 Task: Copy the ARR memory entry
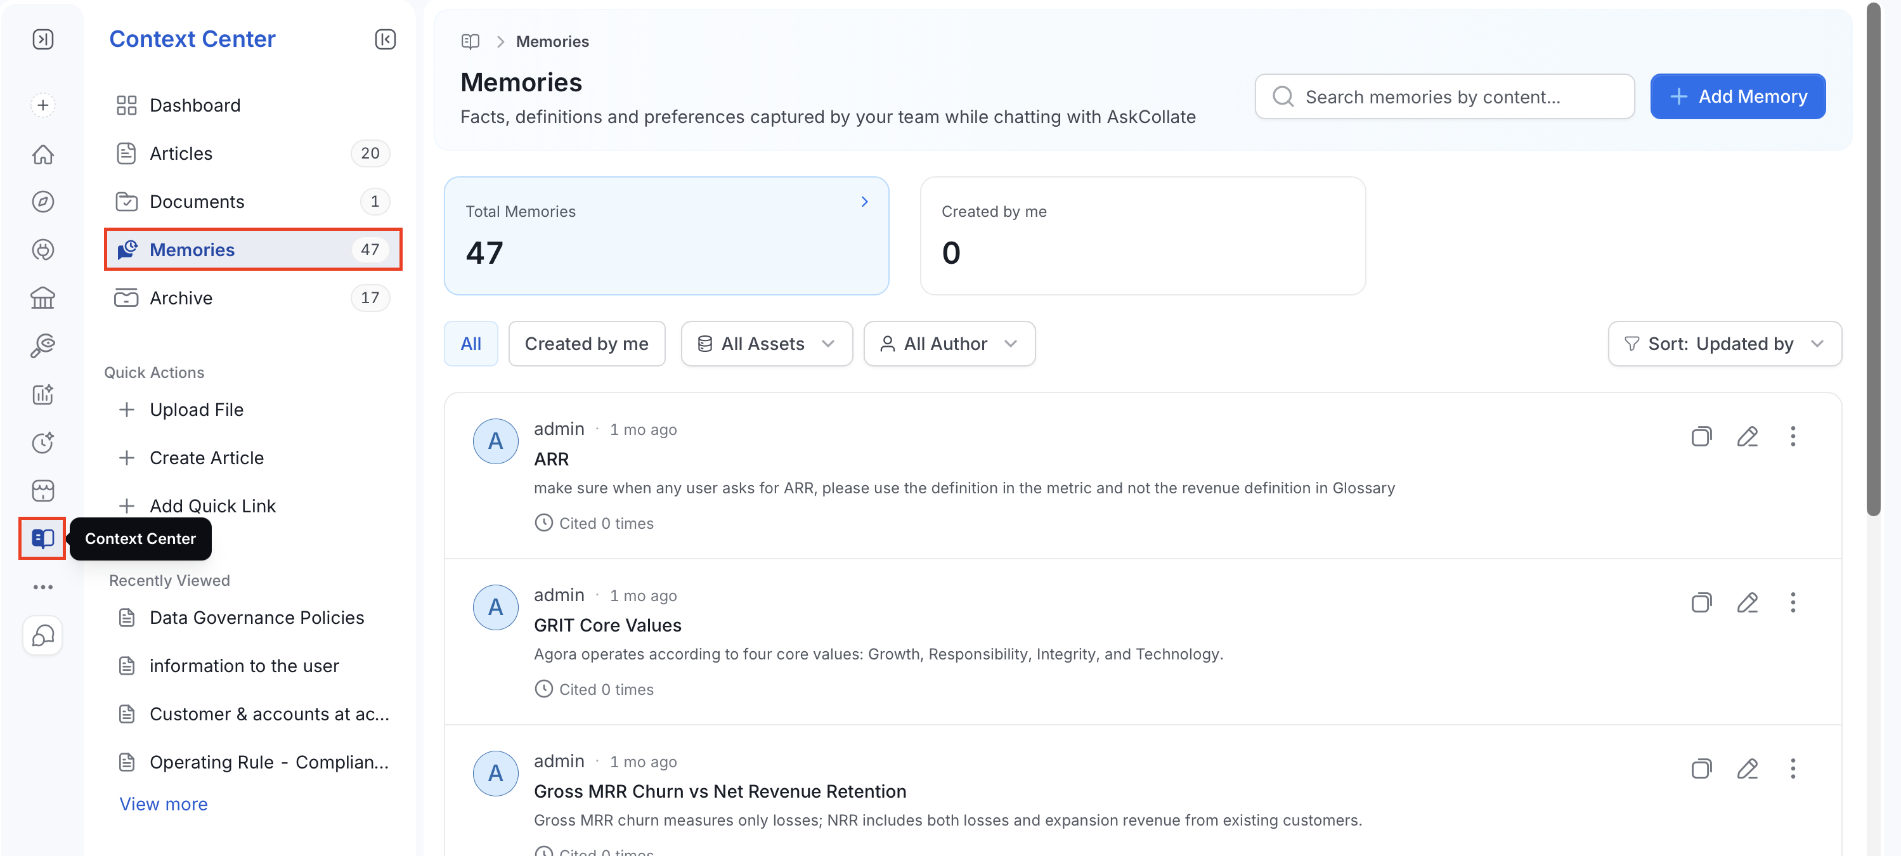point(1701,436)
